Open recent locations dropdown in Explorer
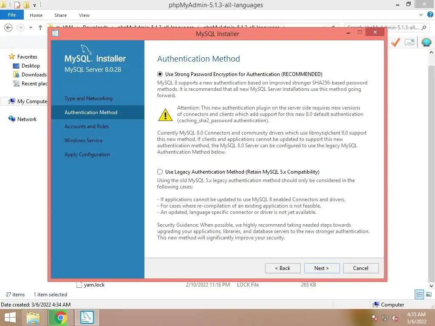 (31, 28)
